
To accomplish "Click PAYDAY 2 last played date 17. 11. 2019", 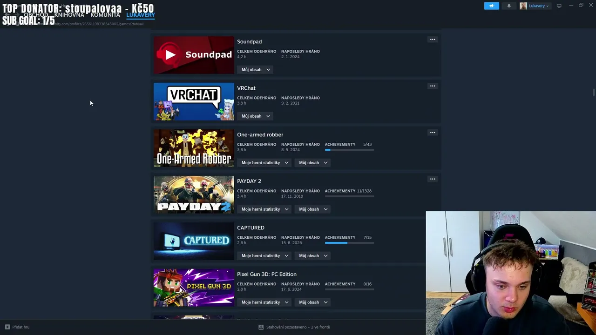I will (292, 196).
